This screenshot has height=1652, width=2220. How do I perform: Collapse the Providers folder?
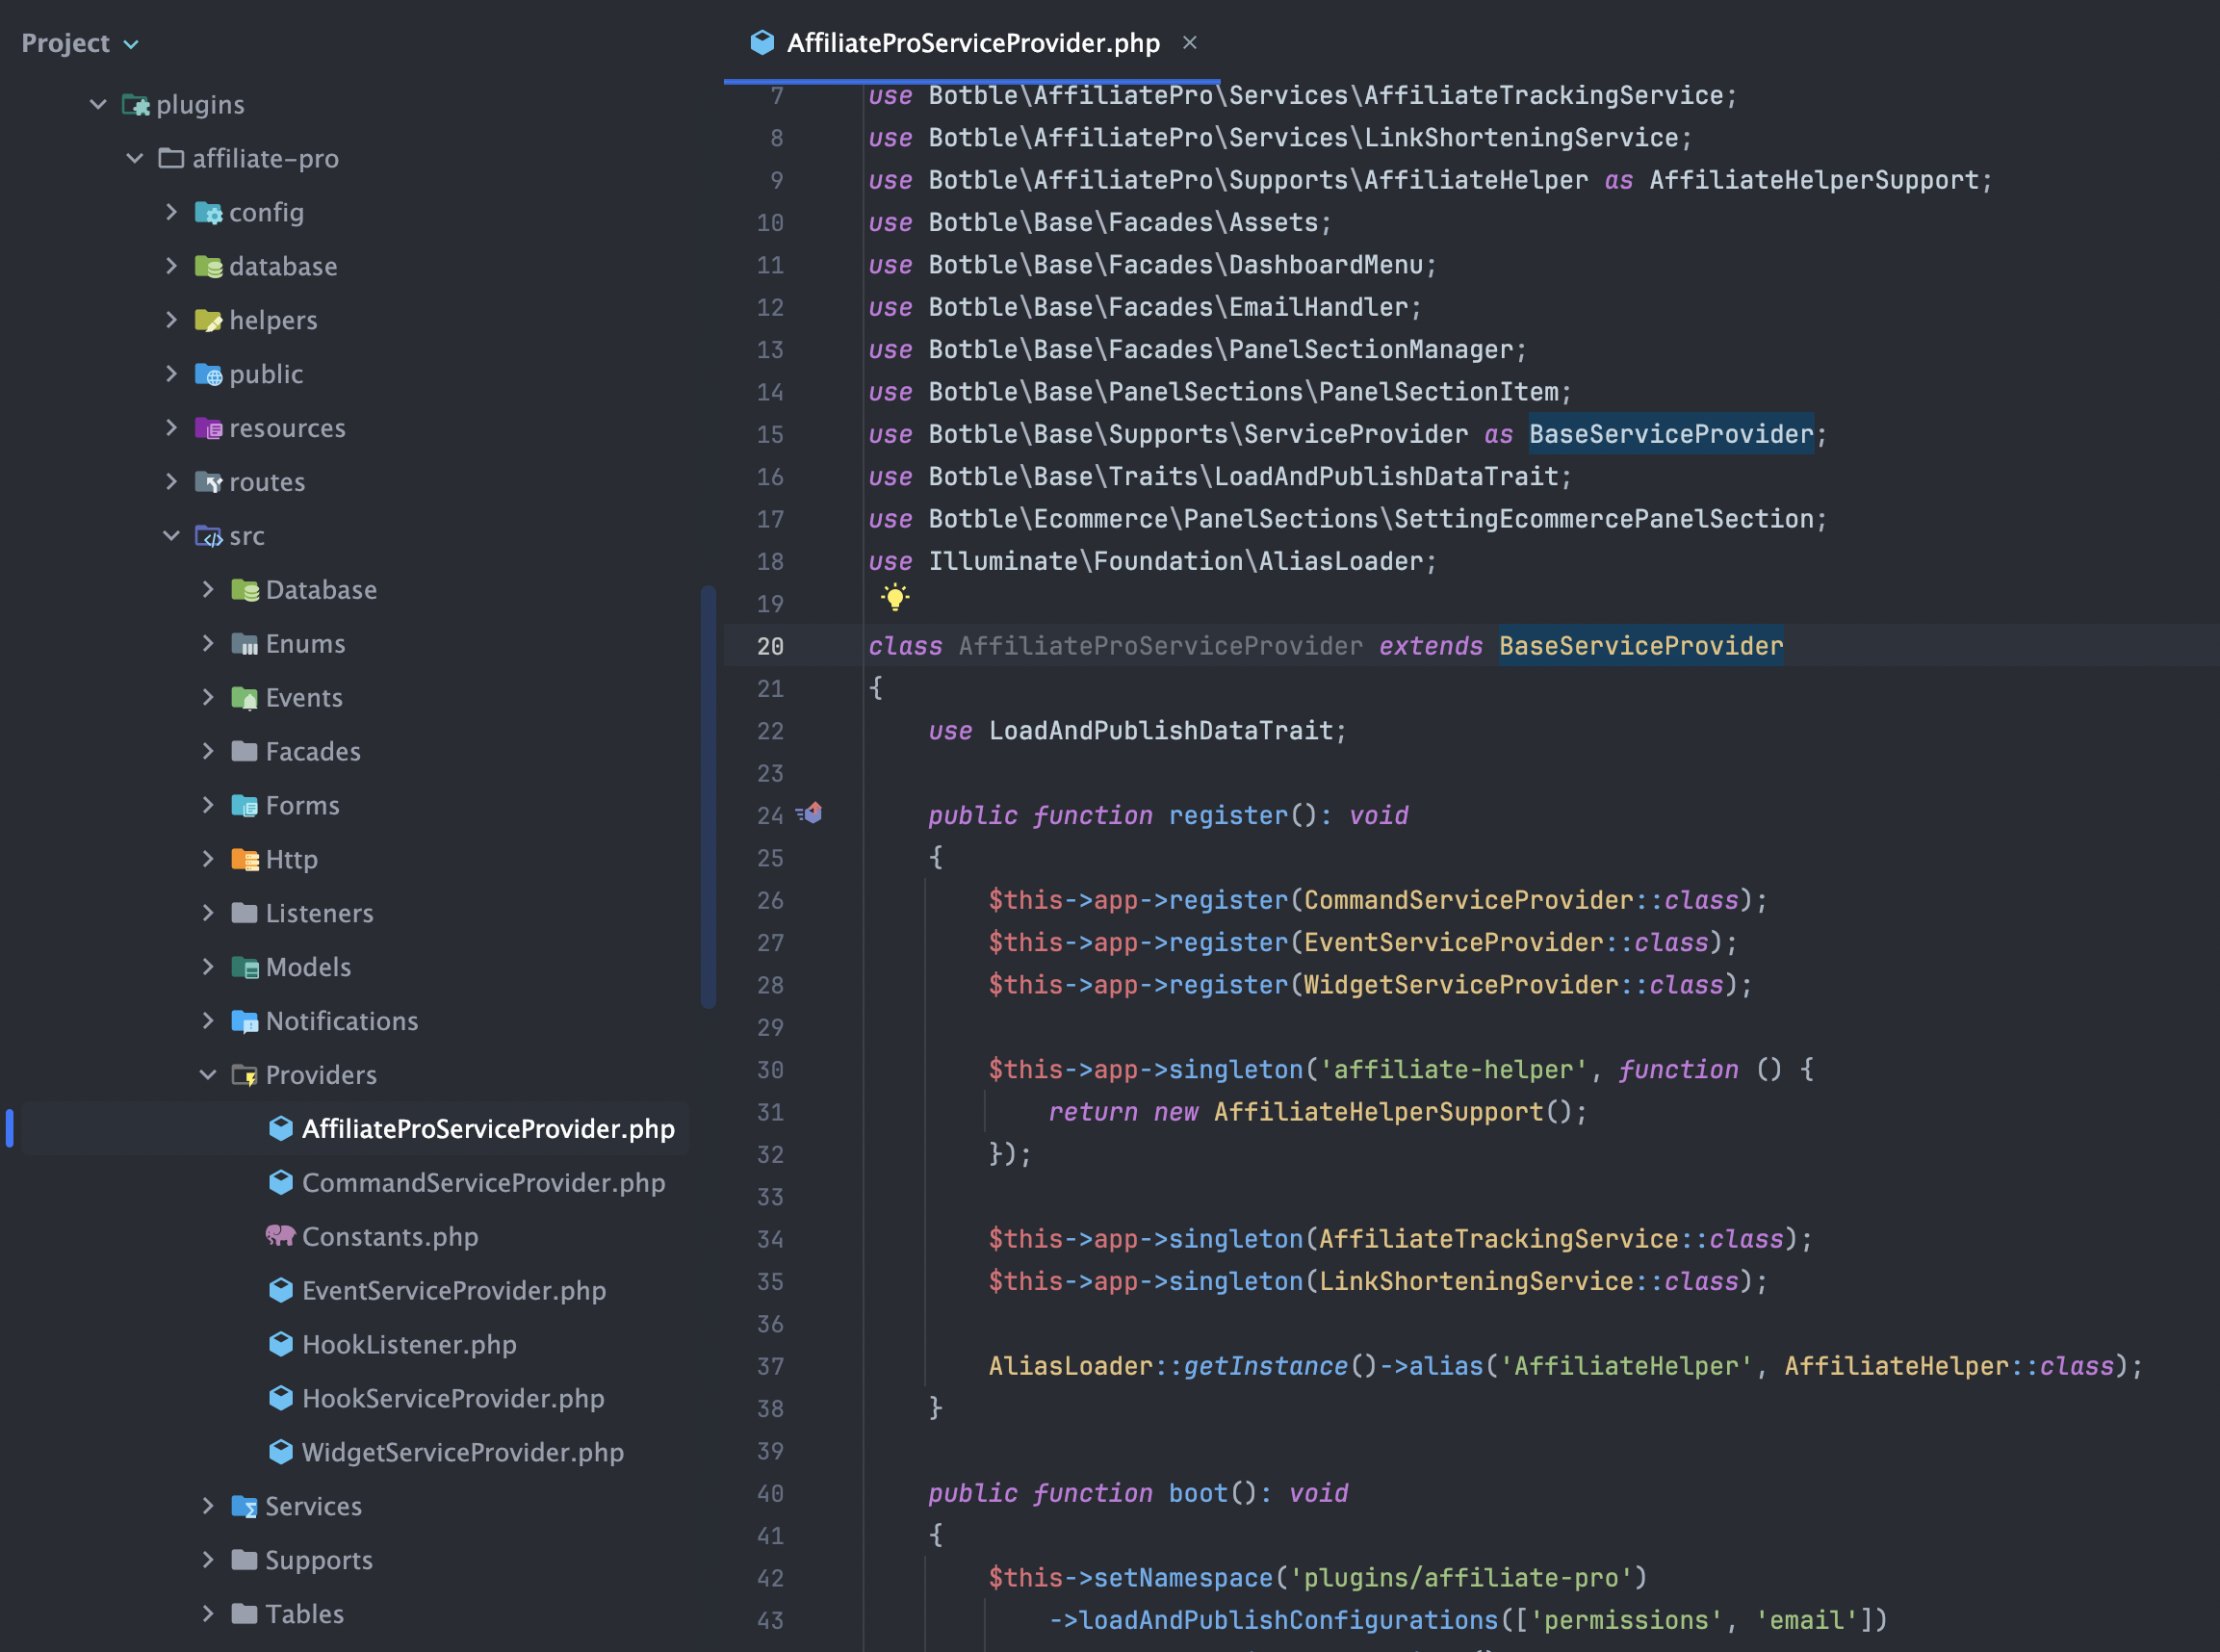click(x=208, y=1075)
